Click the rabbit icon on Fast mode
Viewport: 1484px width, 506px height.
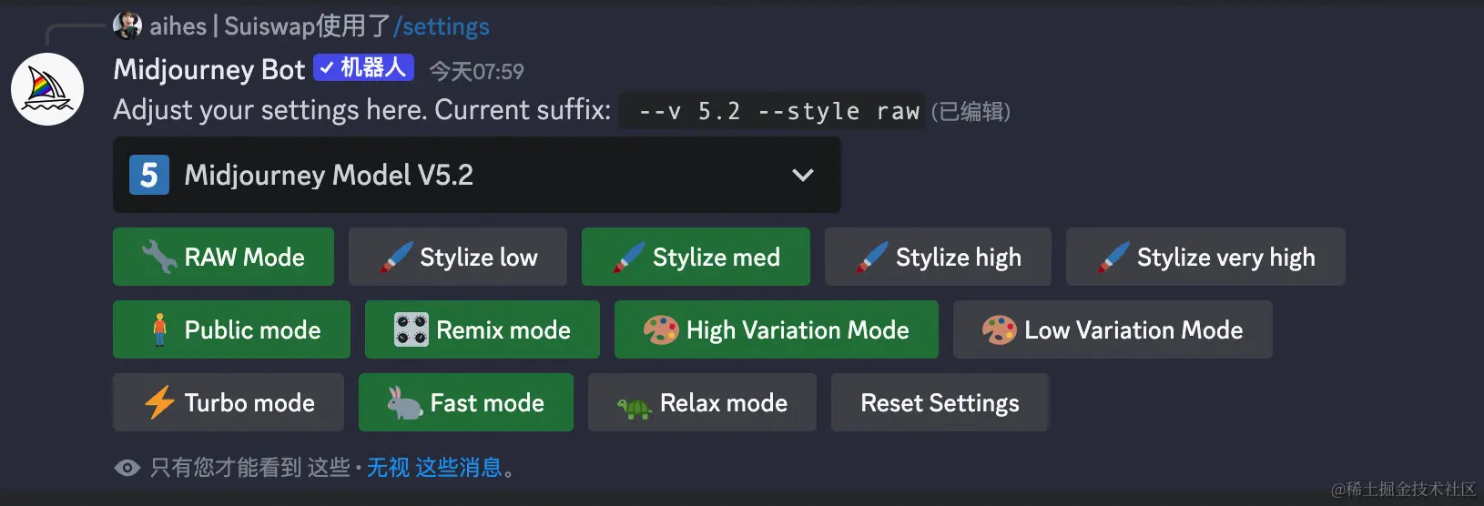(x=404, y=402)
